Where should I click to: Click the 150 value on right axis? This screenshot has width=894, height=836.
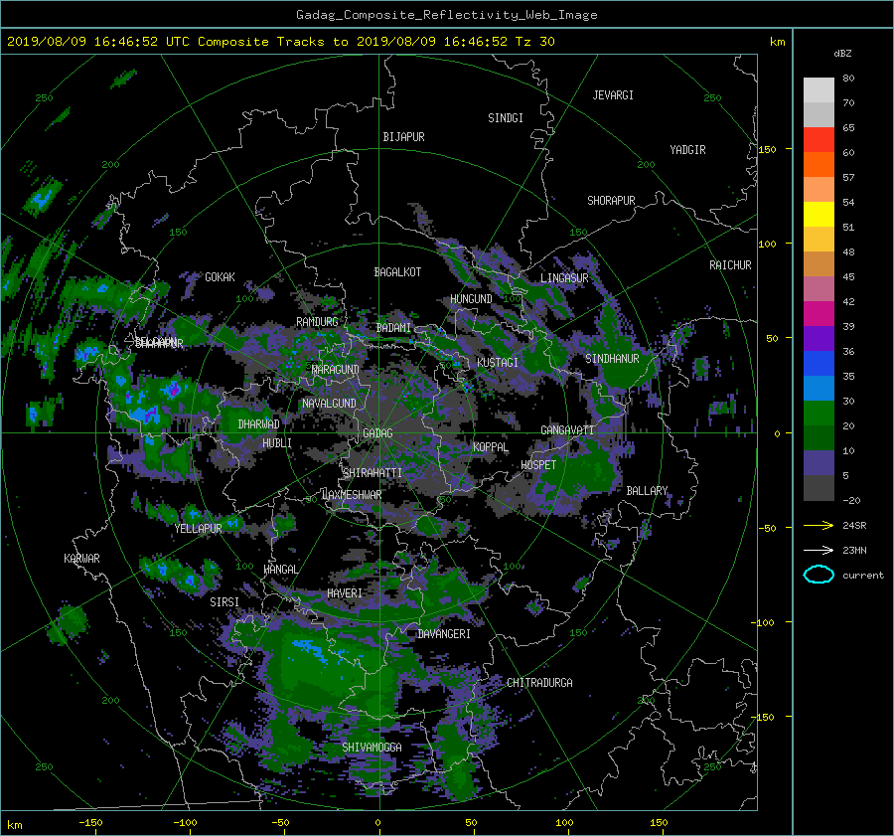[768, 149]
